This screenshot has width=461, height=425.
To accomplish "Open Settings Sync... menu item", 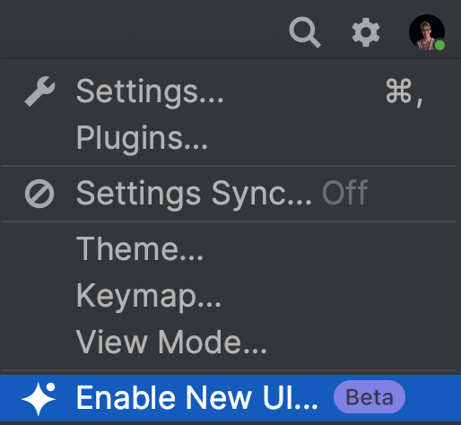I will [x=230, y=194].
